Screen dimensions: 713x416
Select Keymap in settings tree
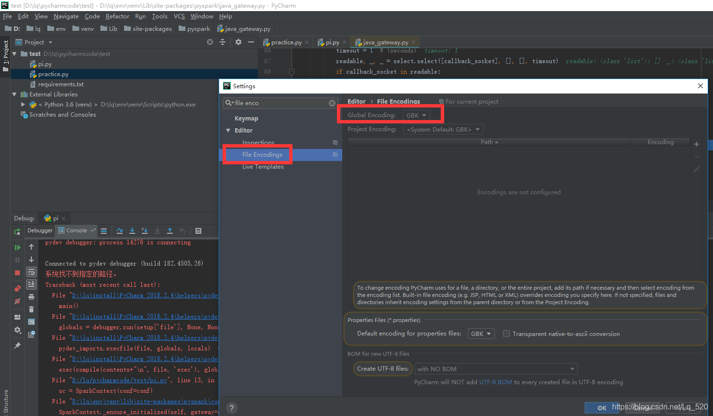coord(246,119)
